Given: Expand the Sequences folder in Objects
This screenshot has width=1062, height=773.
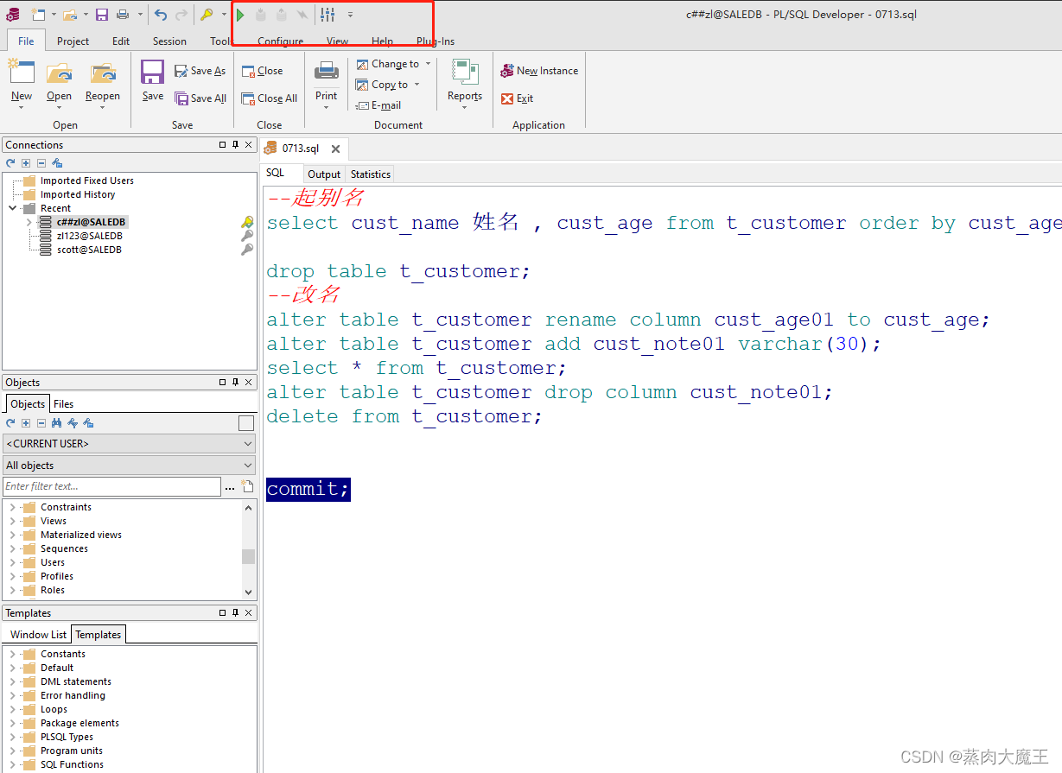Looking at the screenshot, I should click(12, 548).
